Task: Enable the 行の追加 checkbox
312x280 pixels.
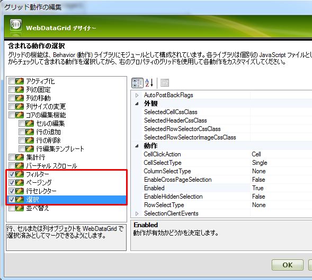Action: 22,132
